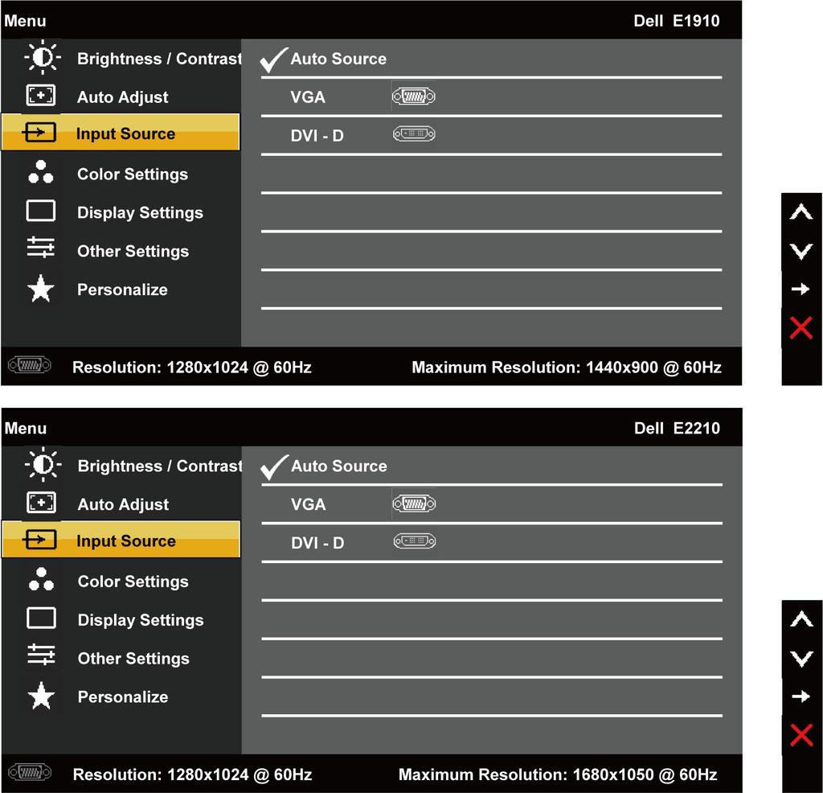This screenshot has height=793, width=823.
Task: Open Color Settings in the E1910 menu
Action: coord(133,175)
